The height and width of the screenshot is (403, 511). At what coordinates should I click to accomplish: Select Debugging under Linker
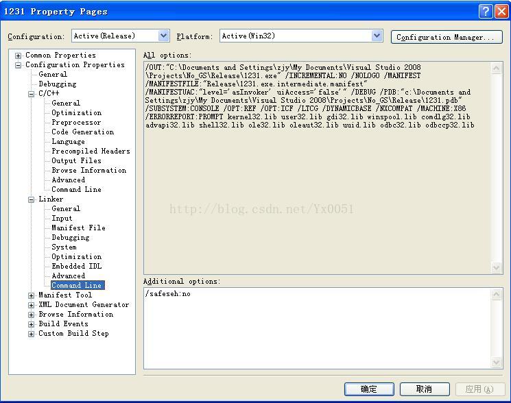[x=71, y=238]
